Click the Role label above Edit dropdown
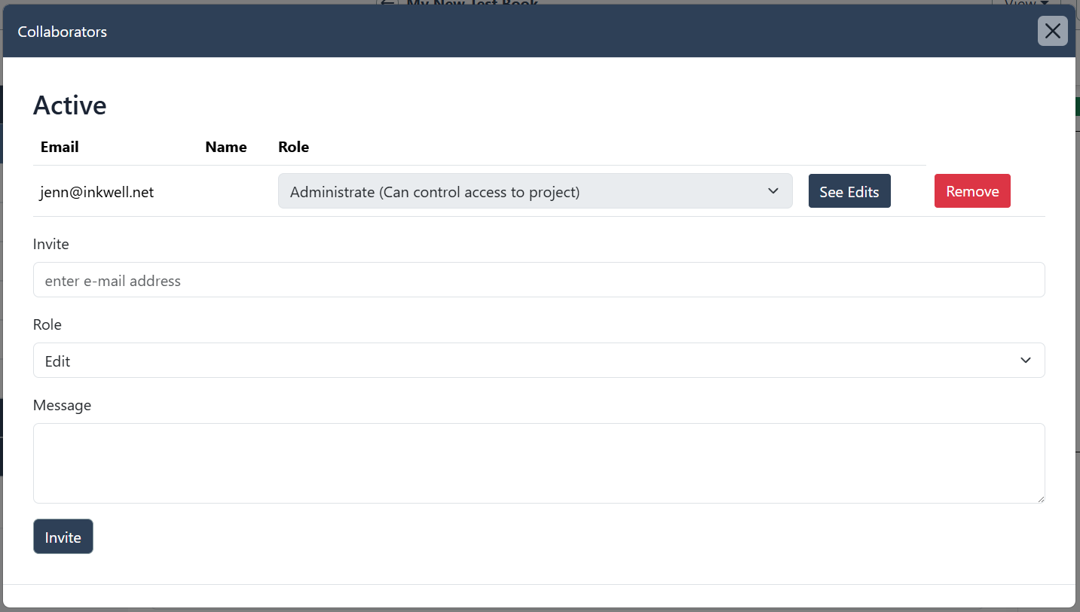 47,324
